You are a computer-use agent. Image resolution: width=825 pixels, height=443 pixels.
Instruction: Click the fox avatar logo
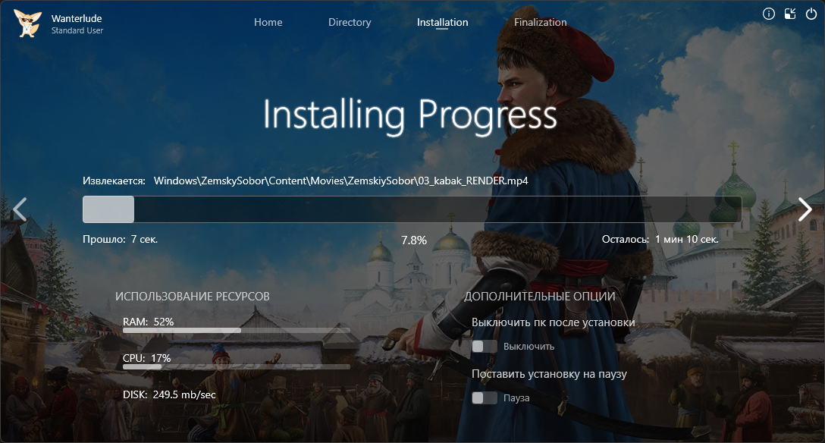pos(27,23)
